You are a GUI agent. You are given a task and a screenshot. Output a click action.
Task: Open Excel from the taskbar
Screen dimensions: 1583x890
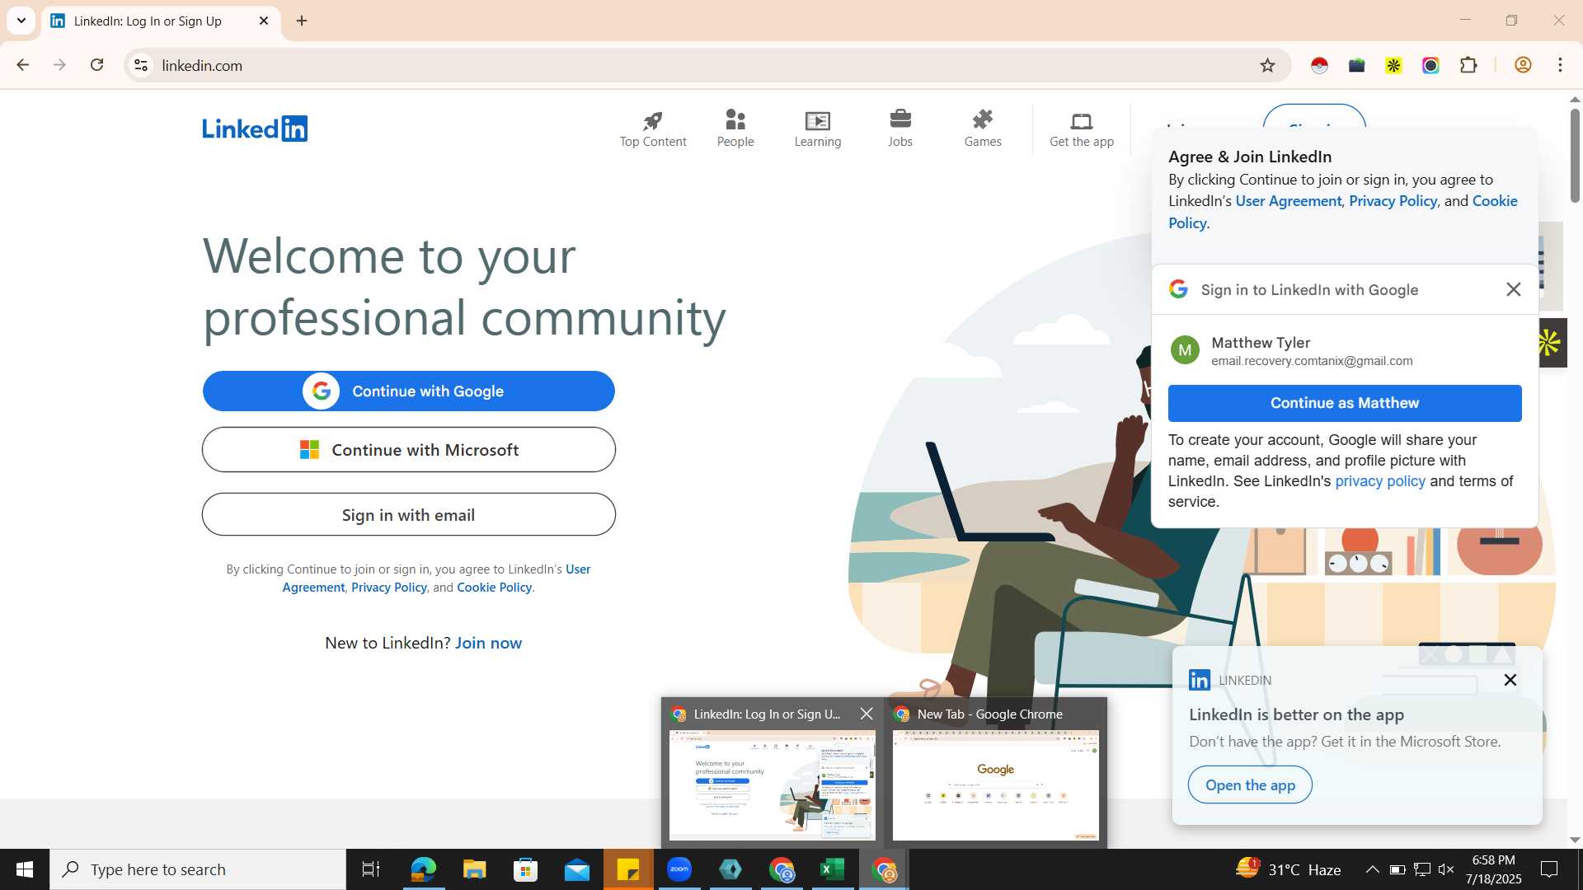coord(832,869)
